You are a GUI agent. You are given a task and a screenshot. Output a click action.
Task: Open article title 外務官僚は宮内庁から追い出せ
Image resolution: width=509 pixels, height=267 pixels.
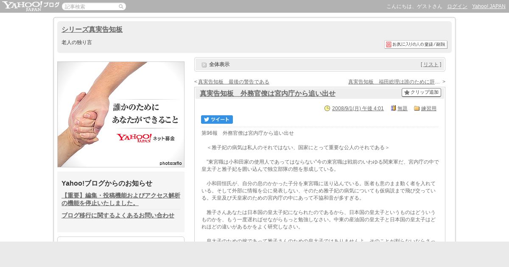click(x=268, y=93)
